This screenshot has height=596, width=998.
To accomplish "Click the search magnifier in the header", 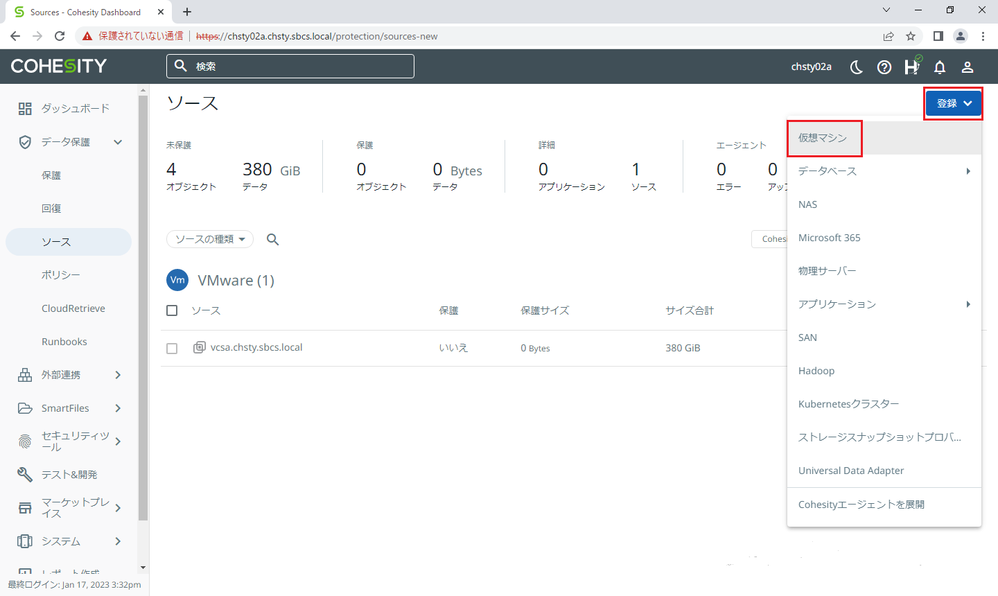I will 181,66.
